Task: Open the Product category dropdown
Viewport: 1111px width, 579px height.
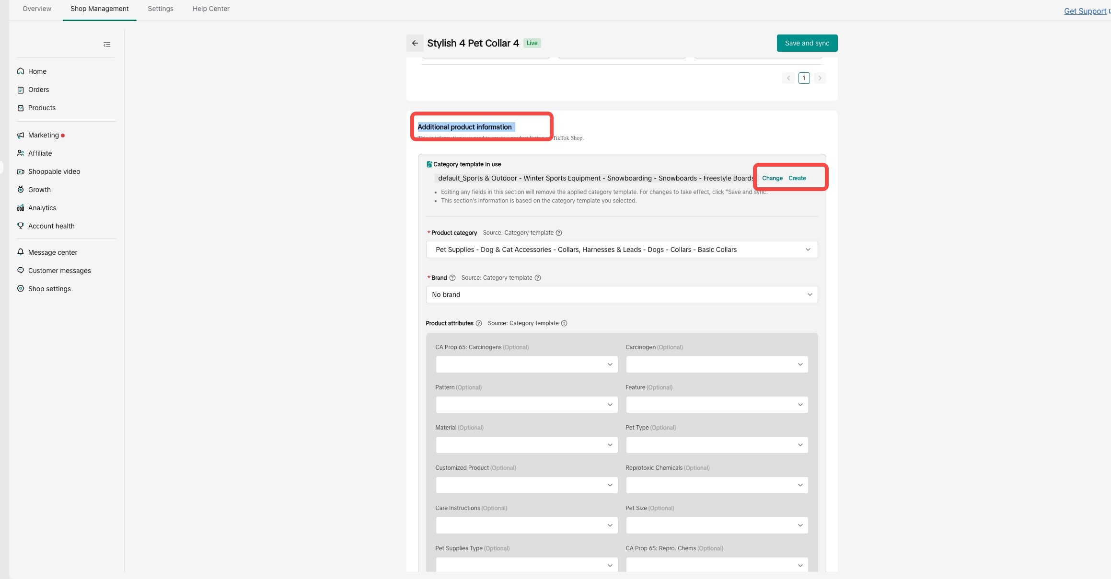Action: click(x=622, y=250)
